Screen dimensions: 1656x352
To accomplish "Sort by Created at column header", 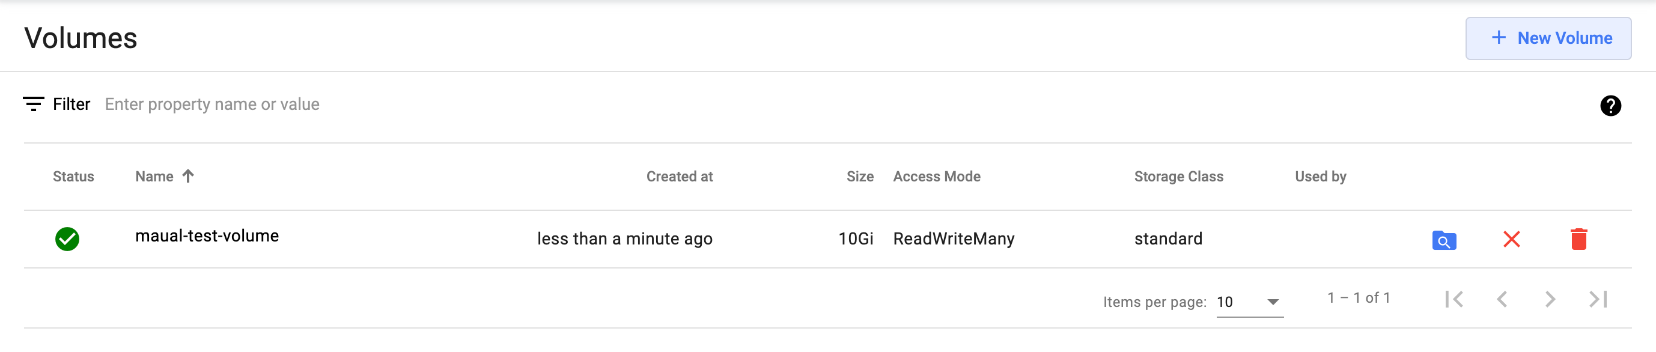I will [x=679, y=177].
